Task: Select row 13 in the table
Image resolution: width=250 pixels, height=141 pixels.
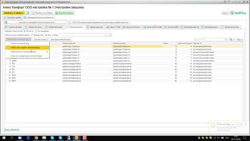Action: (x=124, y=81)
